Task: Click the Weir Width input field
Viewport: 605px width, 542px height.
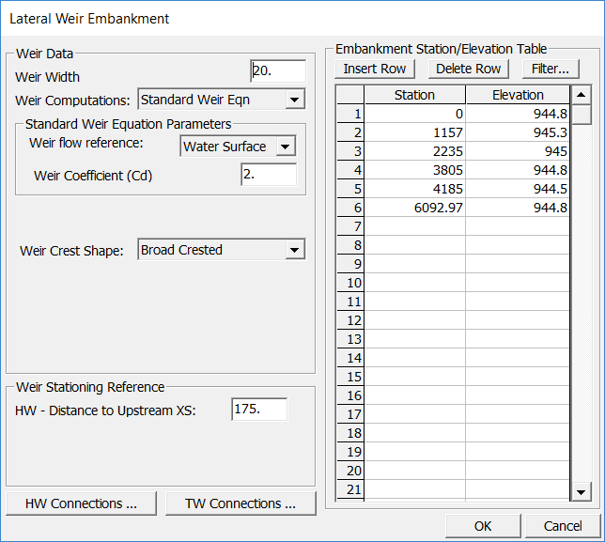Action: [x=278, y=71]
